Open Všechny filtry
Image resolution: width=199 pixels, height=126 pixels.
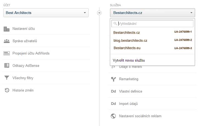pyautogui.click(x=23, y=78)
